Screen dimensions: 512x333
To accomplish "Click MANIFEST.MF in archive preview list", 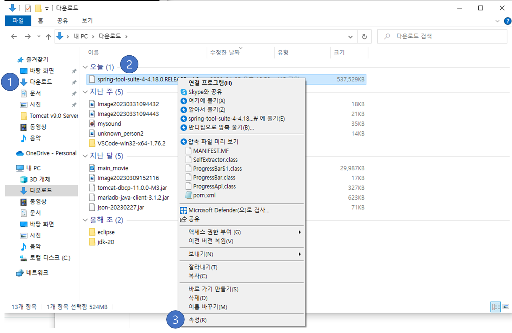I will point(211,151).
